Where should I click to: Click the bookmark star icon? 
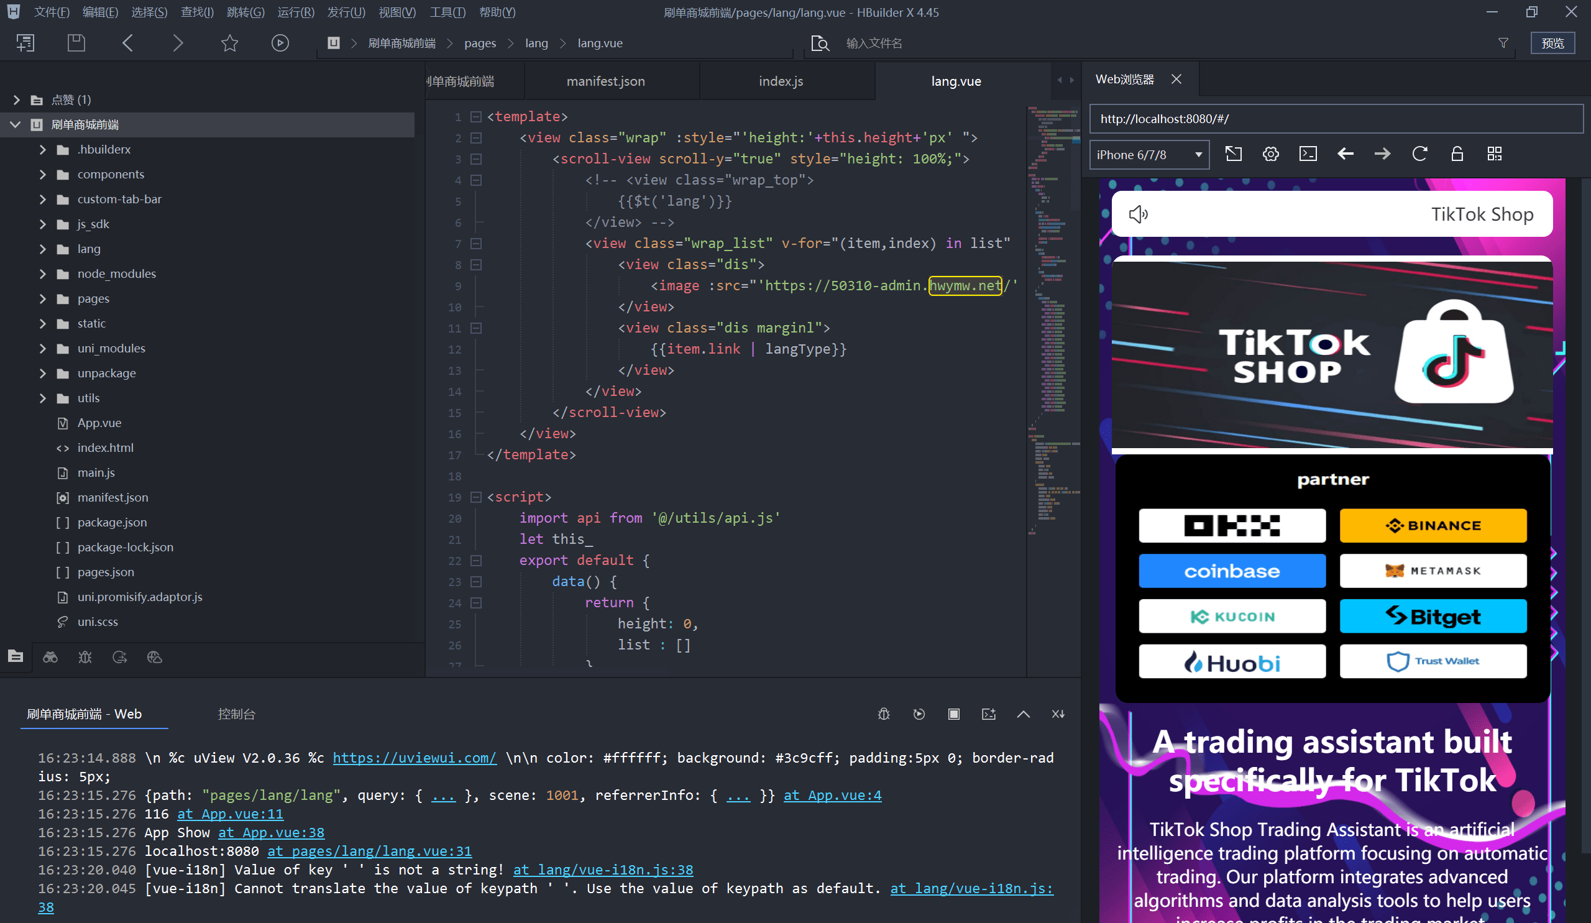[230, 43]
